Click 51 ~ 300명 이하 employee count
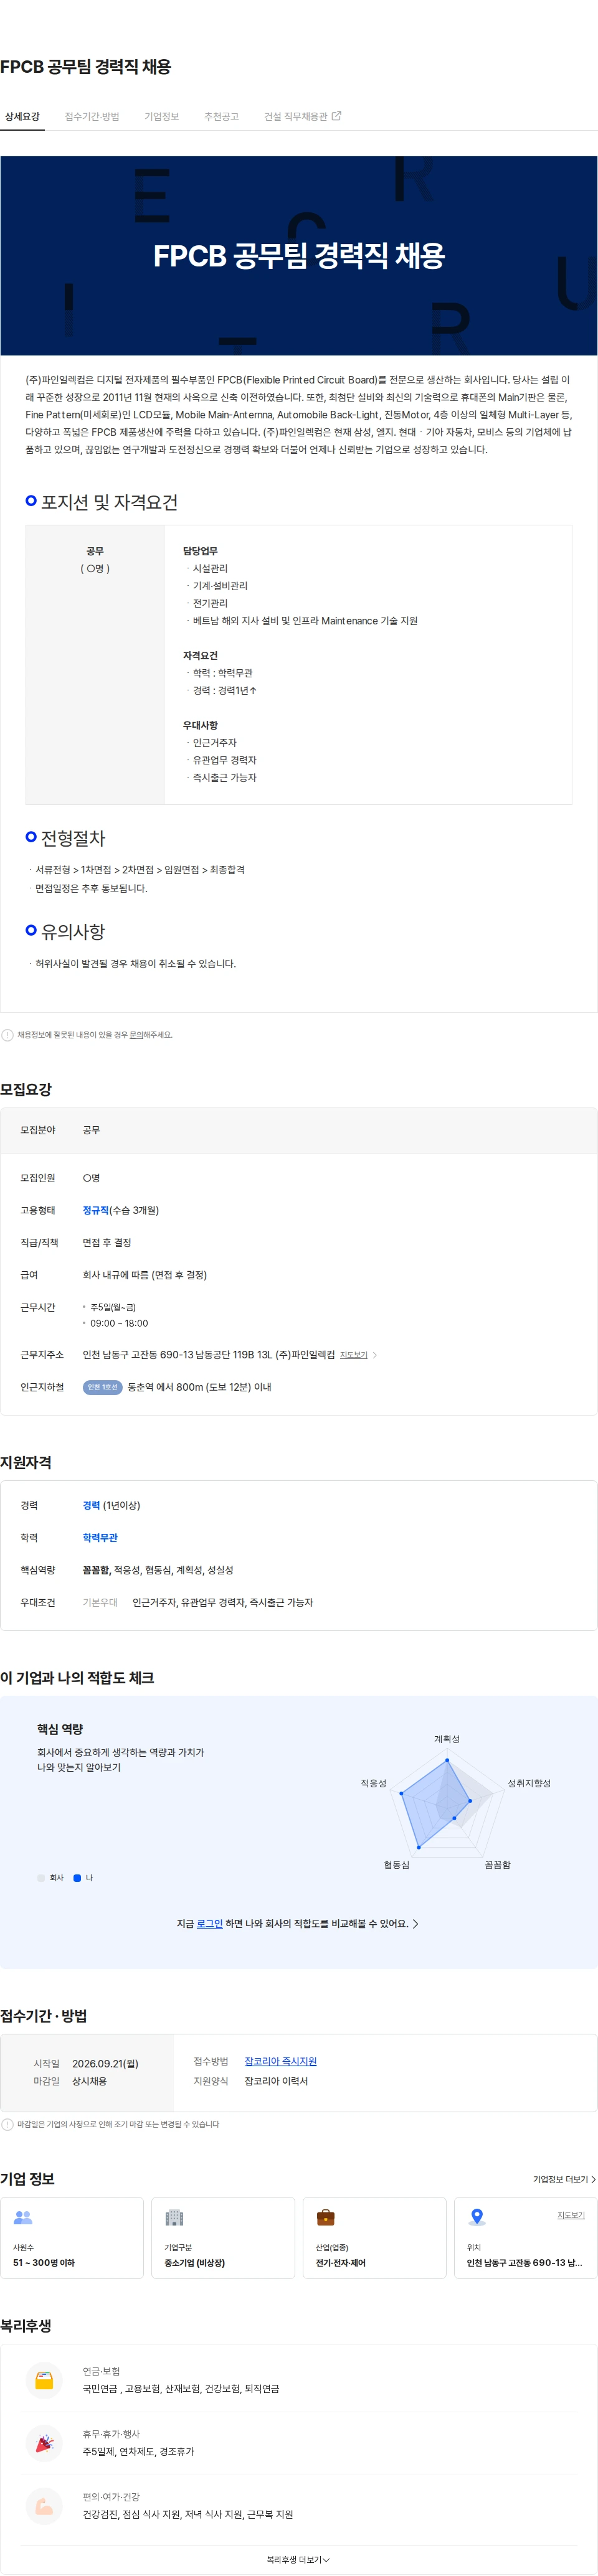Viewport: 598px width, 2576px height. (43, 2263)
